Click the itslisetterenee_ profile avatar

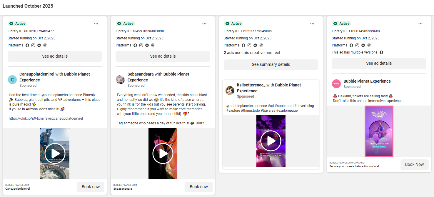(x=230, y=91)
